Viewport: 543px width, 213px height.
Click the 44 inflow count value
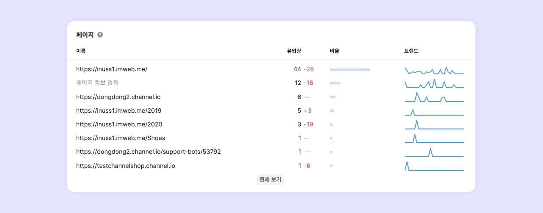click(x=297, y=69)
